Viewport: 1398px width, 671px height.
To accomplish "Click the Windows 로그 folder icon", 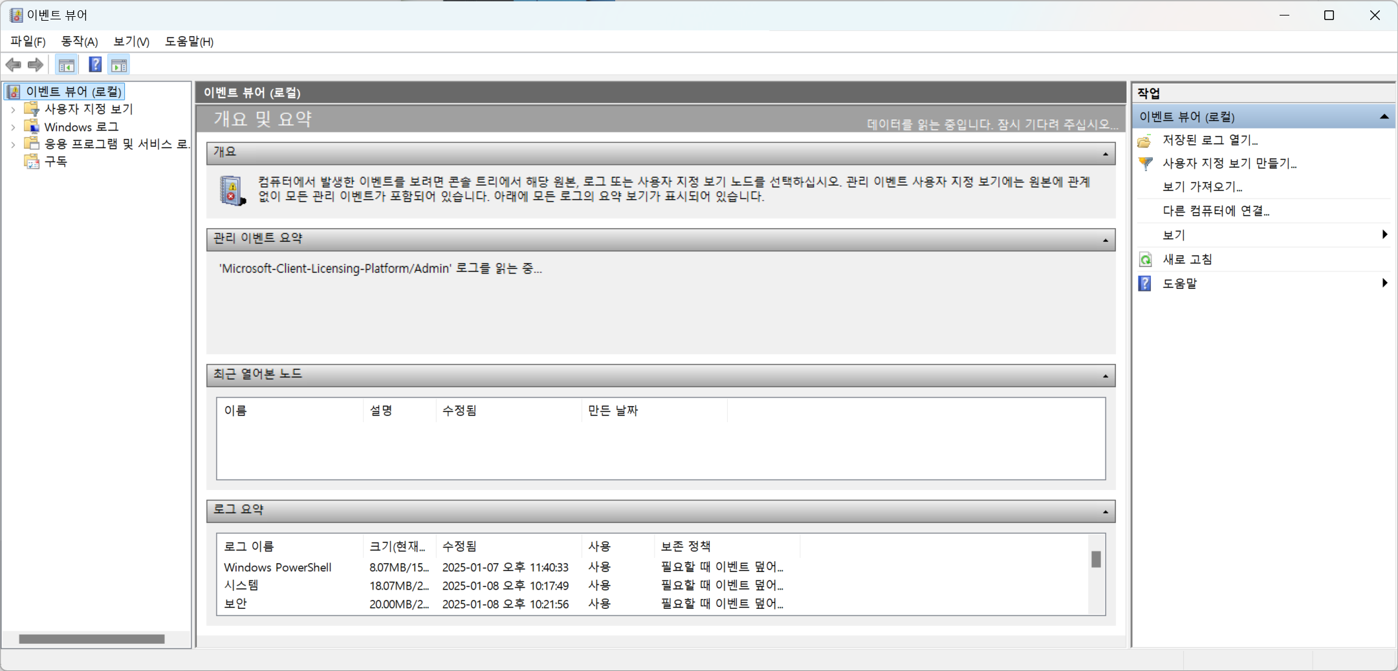I will pyautogui.click(x=32, y=126).
